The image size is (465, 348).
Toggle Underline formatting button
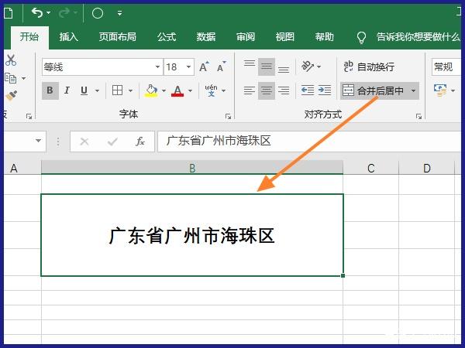tap(84, 90)
